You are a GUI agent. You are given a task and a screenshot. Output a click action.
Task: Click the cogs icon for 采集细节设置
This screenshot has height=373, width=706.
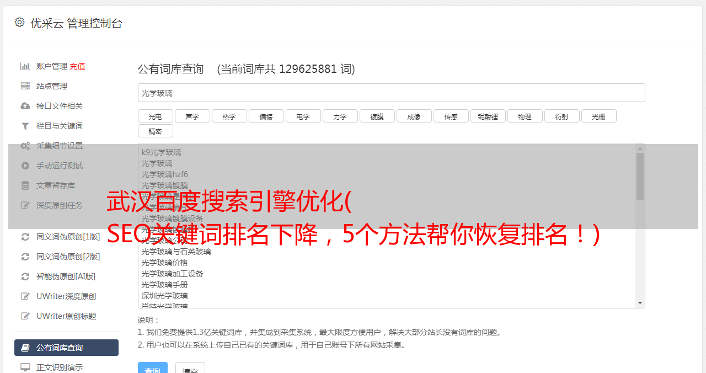25,146
